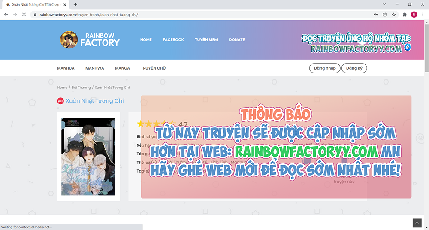Click the Đăng ký button
The image size is (429, 230).
click(x=354, y=68)
